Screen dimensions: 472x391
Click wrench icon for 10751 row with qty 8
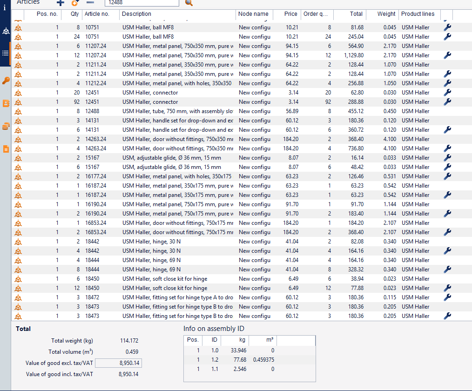click(x=447, y=27)
